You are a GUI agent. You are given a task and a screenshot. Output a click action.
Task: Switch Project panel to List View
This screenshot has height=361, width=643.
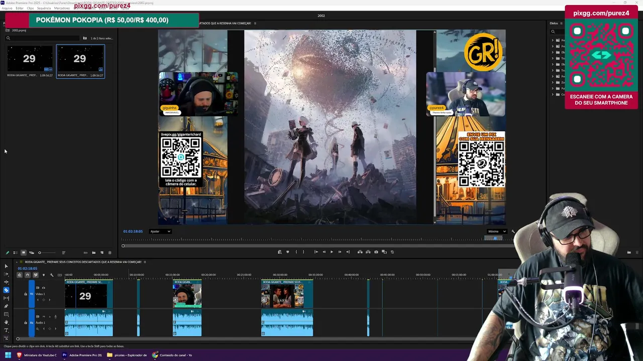pos(15,253)
